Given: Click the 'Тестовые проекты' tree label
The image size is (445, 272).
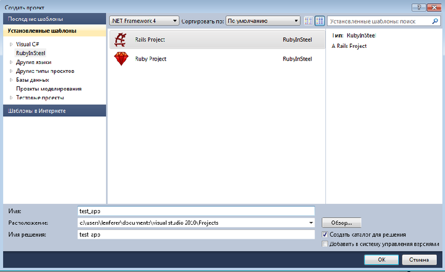Looking at the screenshot, I should pyautogui.click(x=40, y=98).
